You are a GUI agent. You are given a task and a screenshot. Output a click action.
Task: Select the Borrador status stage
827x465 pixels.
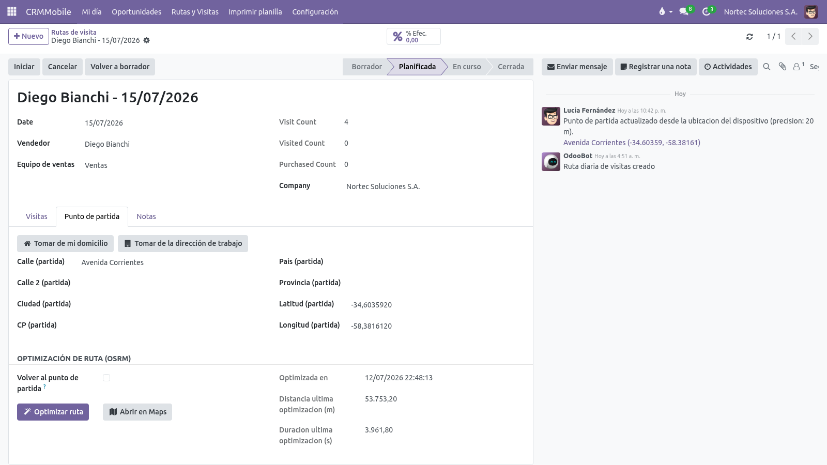coord(366,67)
